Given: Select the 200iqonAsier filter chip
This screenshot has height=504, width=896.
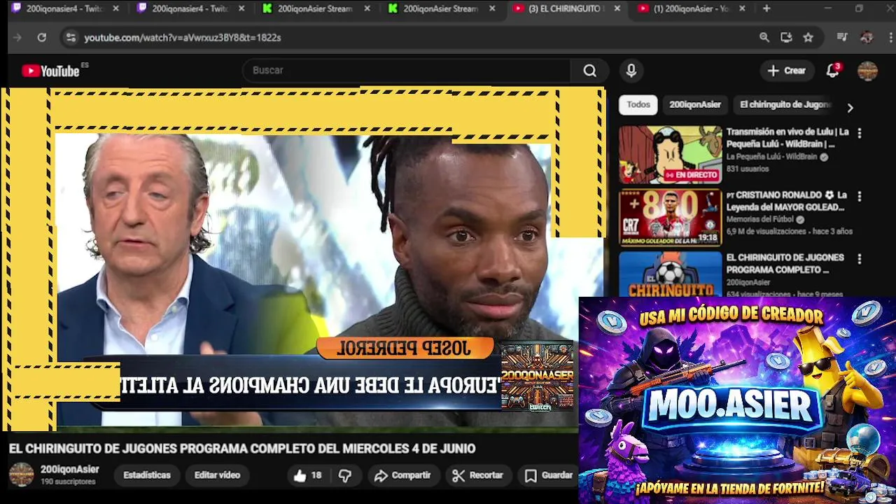Looking at the screenshot, I should (695, 105).
